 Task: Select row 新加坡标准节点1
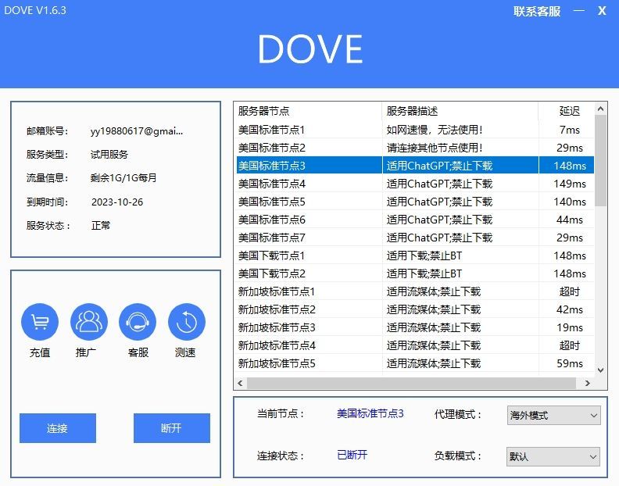(415, 291)
